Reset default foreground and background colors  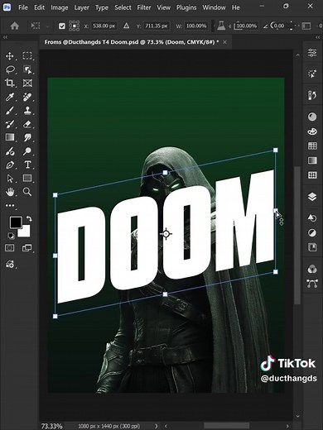click(x=11, y=236)
